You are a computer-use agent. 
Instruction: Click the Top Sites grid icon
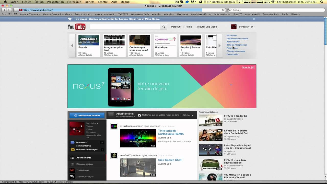[16, 14]
